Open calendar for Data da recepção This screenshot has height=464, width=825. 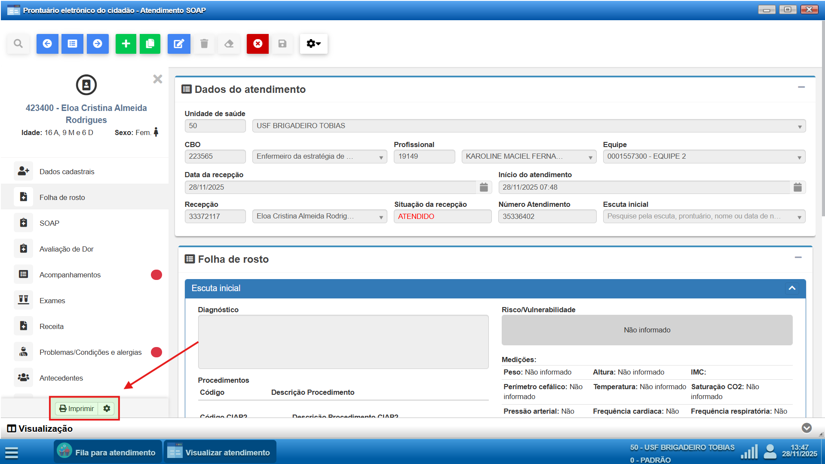pos(484,187)
